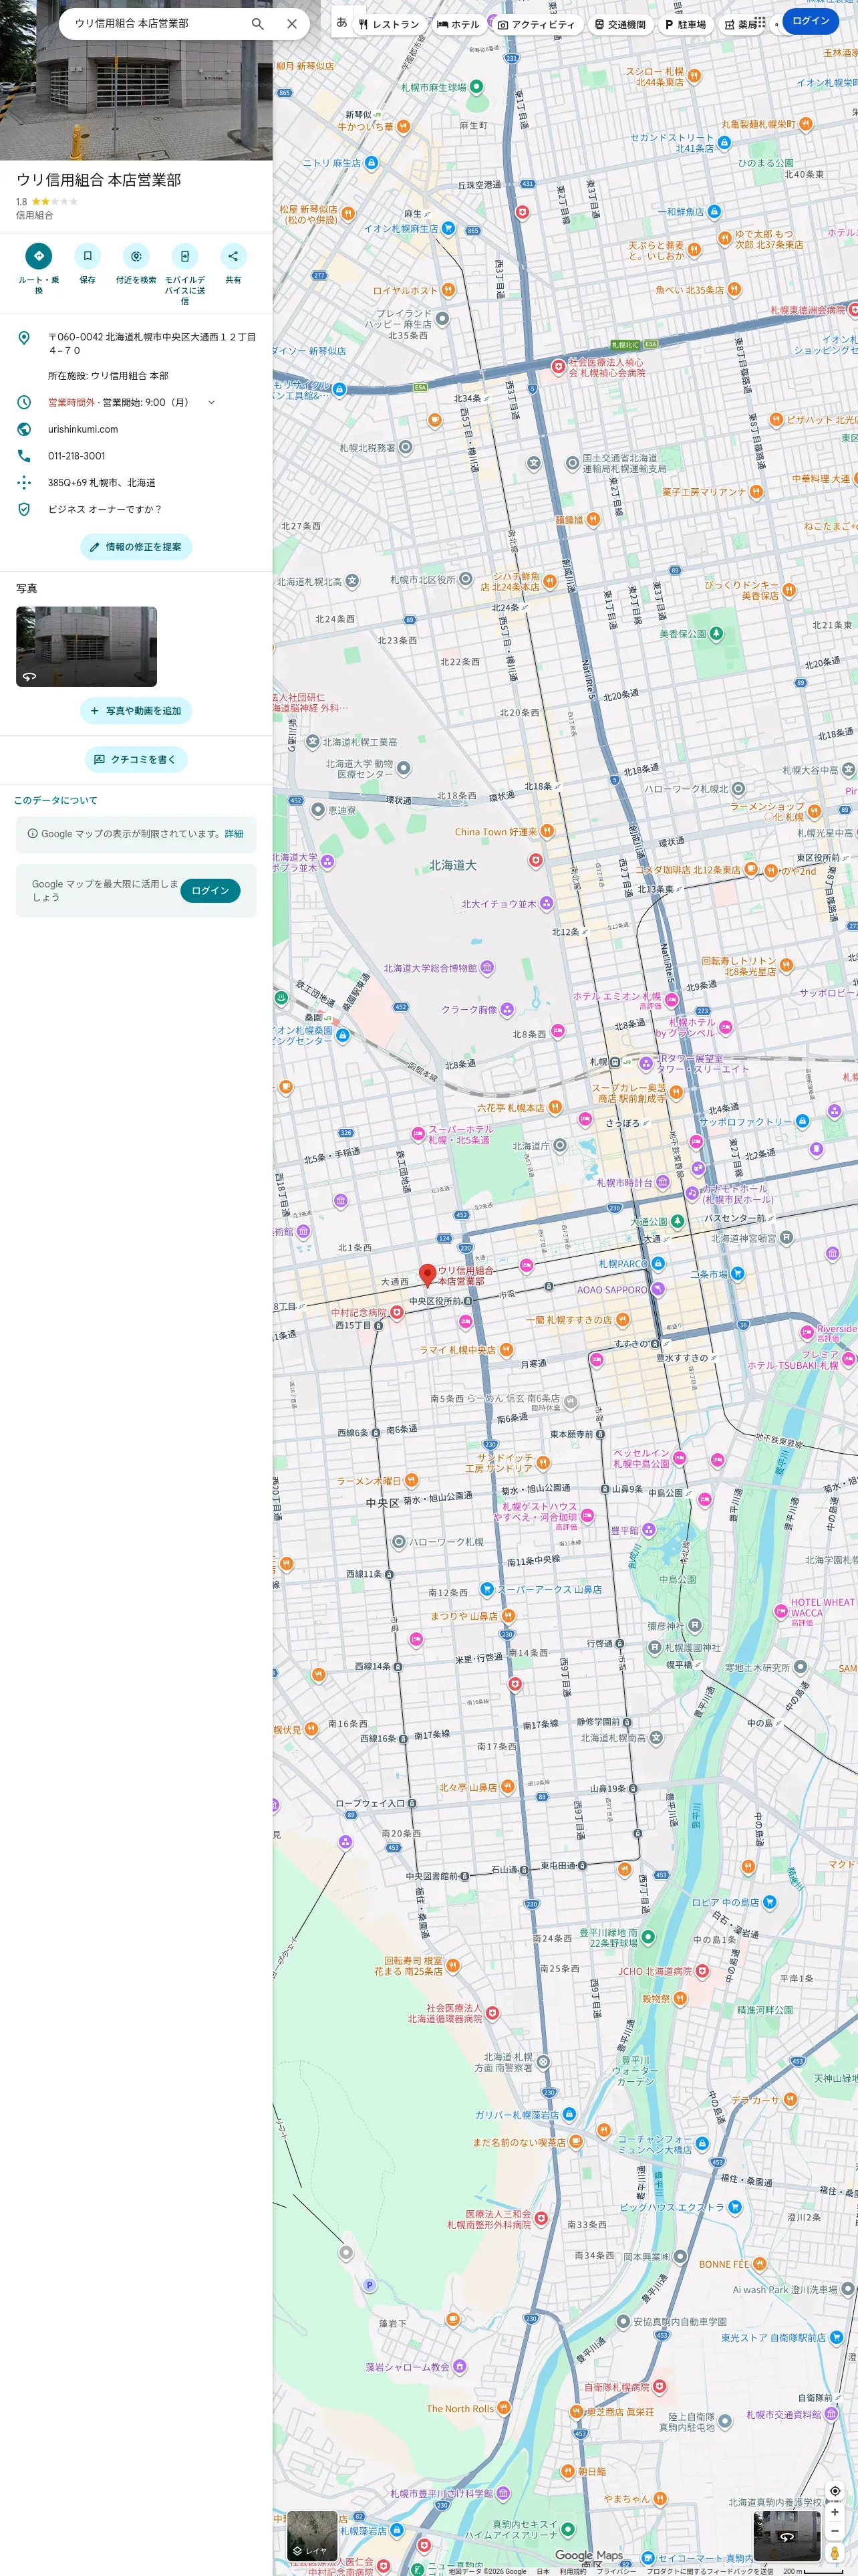Click the 二条市場 shopping marker
The width and height of the screenshot is (858, 2576).
pyautogui.click(x=737, y=1274)
